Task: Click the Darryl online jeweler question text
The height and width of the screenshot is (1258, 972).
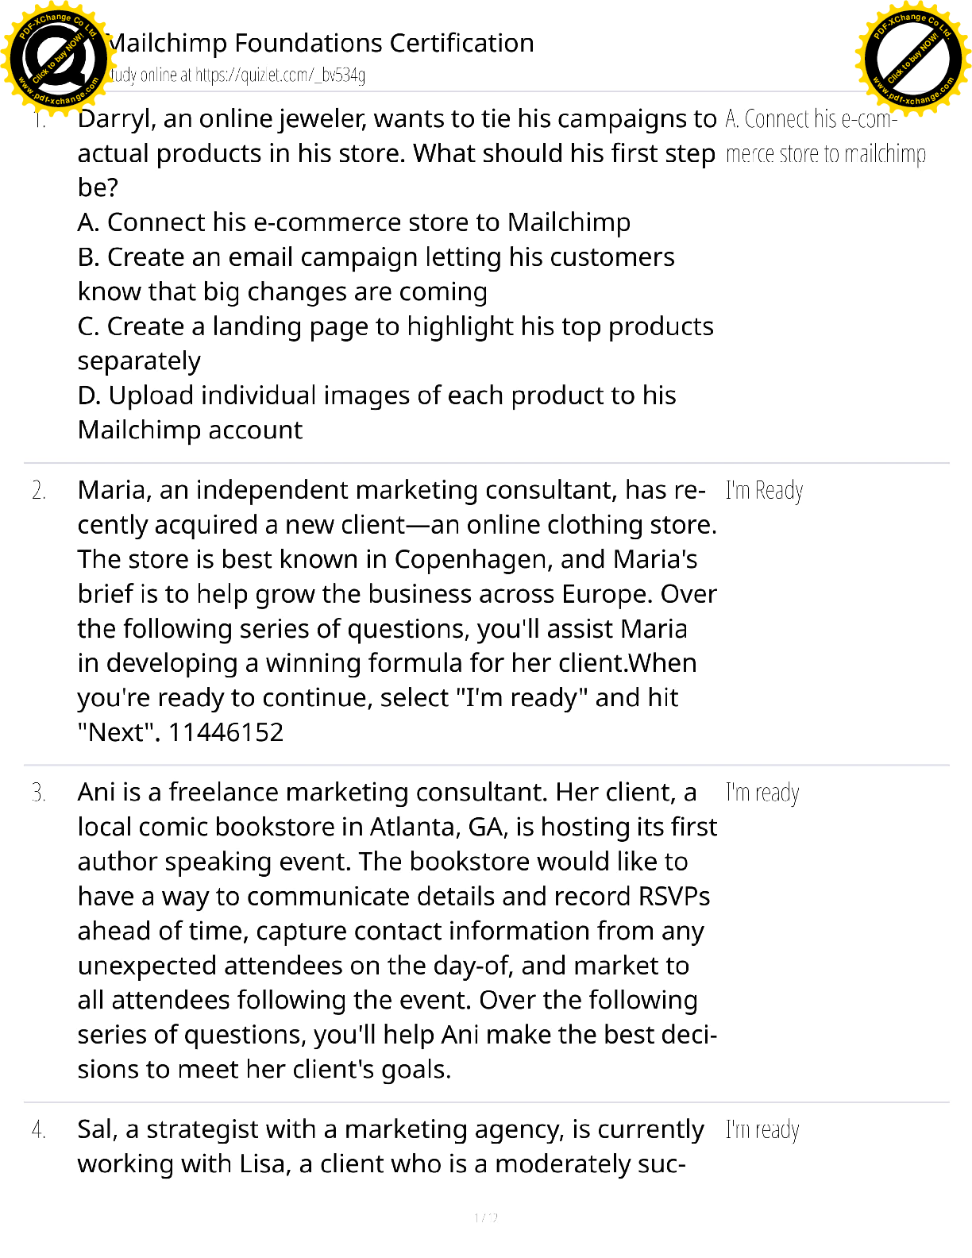Action: point(396,152)
